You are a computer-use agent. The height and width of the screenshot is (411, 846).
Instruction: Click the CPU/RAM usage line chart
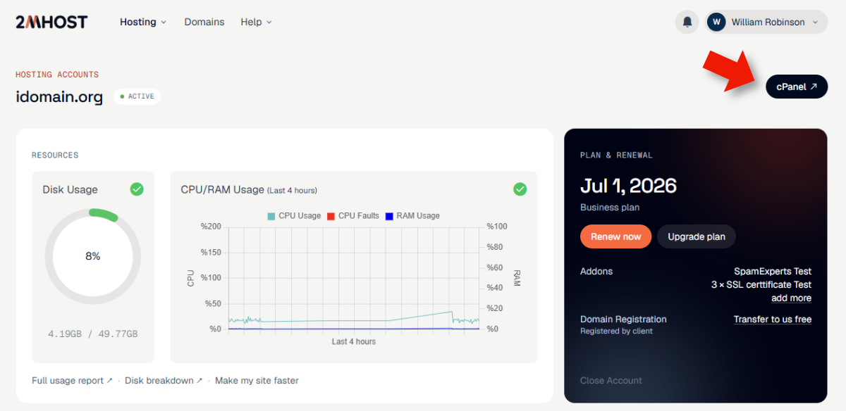(x=354, y=278)
